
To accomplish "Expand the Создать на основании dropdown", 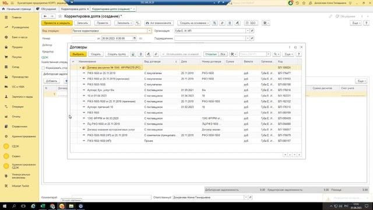I will point(194,23).
